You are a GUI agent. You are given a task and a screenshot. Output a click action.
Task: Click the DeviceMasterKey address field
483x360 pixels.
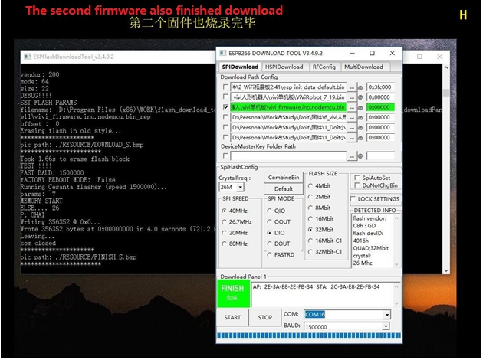(380, 156)
